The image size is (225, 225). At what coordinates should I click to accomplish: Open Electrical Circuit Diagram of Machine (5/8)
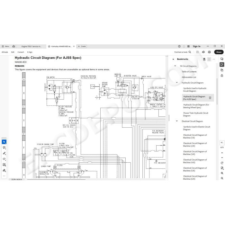195,169
